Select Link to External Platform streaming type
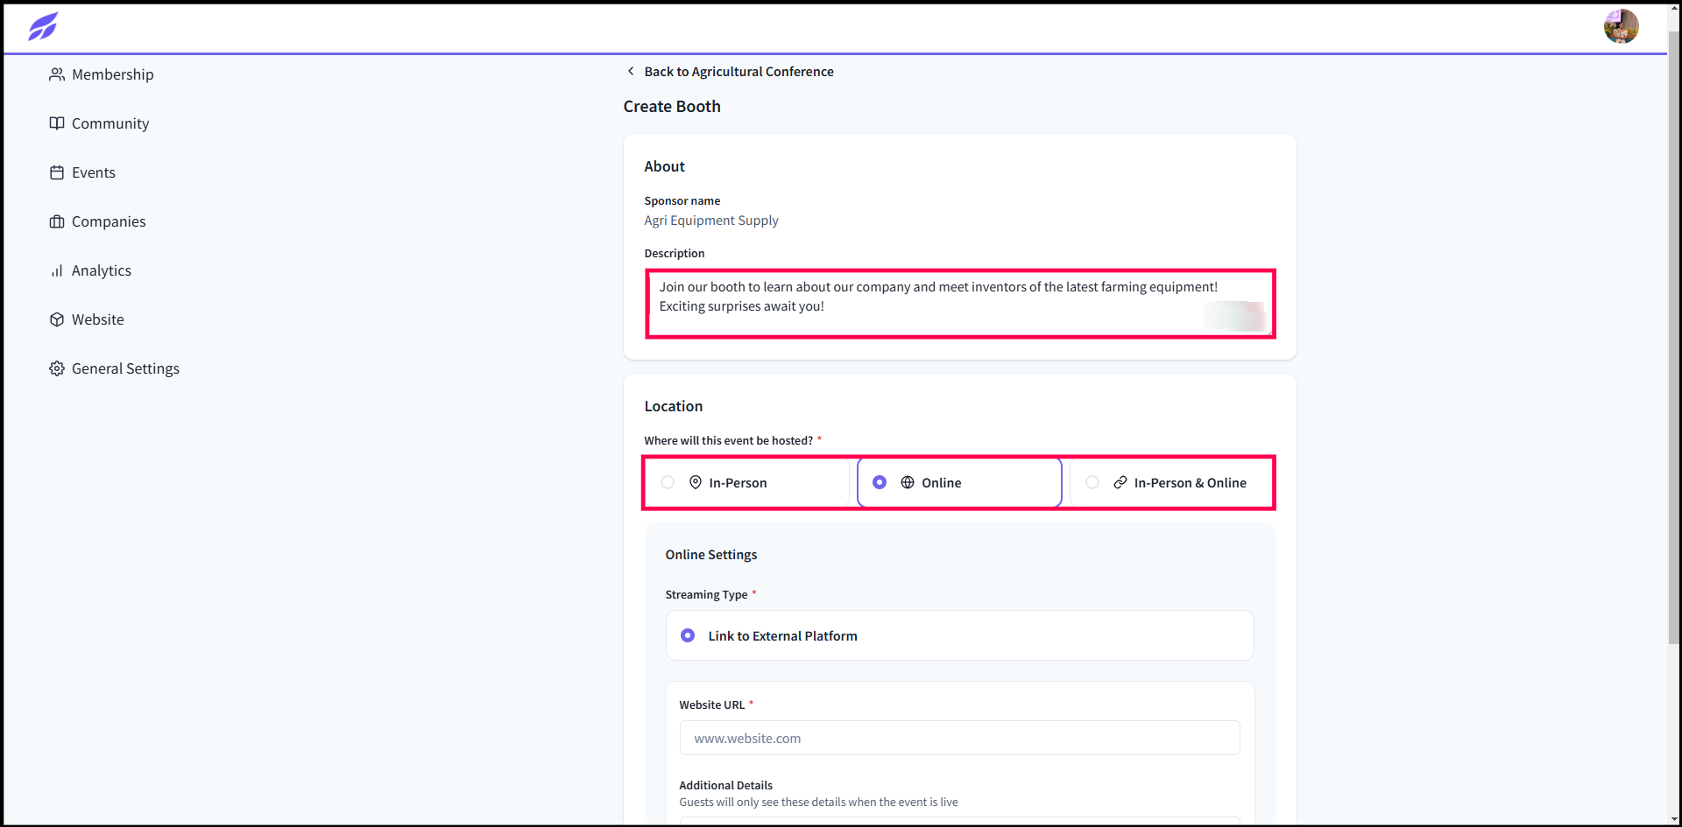This screenshot has height=827, width=1682. pyautogui.click(x=959, y=635)
